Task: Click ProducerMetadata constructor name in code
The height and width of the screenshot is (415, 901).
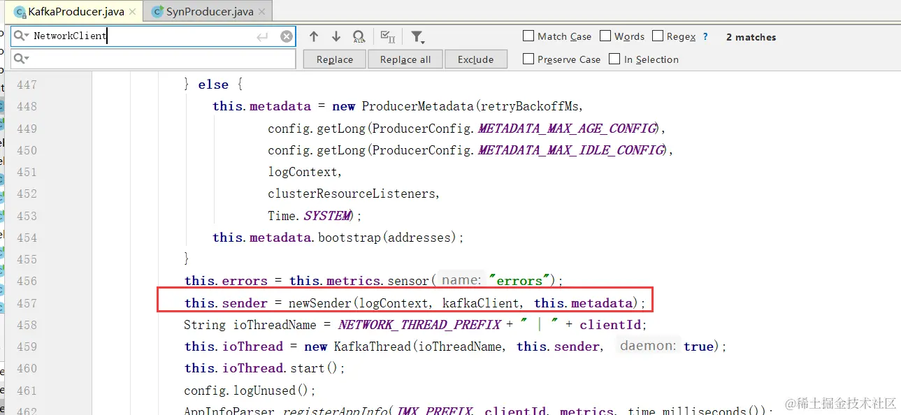Action: (x=418, y=106)
